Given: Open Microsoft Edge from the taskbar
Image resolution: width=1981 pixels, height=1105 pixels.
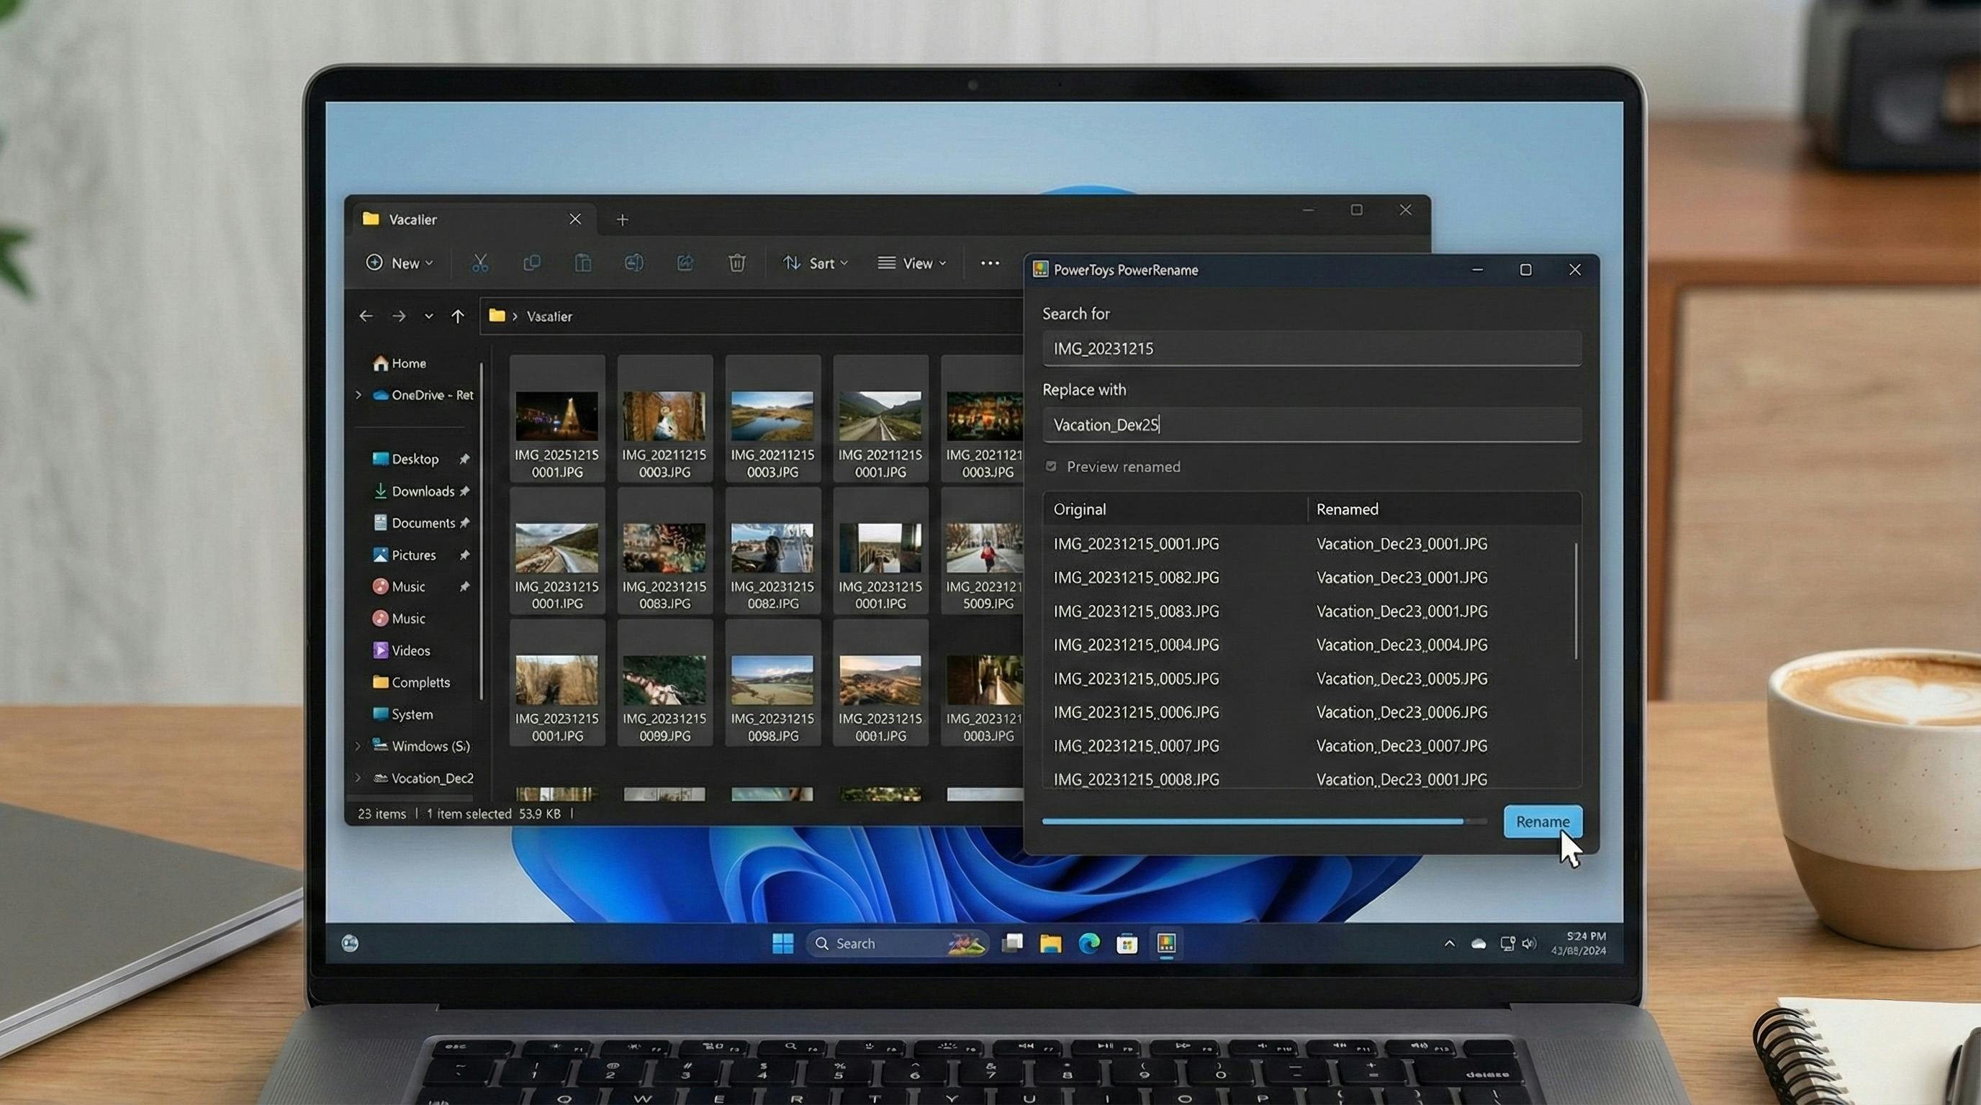Looking at the screenshot, I should click(1089, 943).
